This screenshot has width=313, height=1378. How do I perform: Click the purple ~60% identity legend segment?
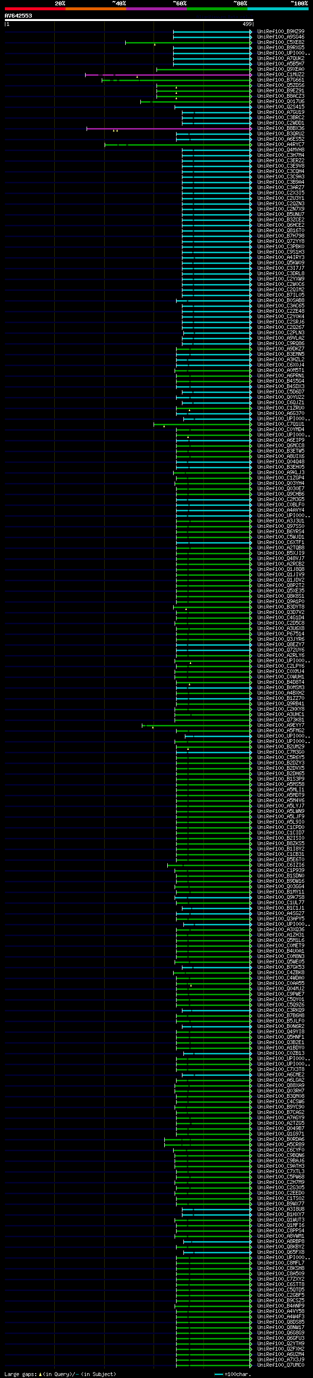(x=157, y=9)
